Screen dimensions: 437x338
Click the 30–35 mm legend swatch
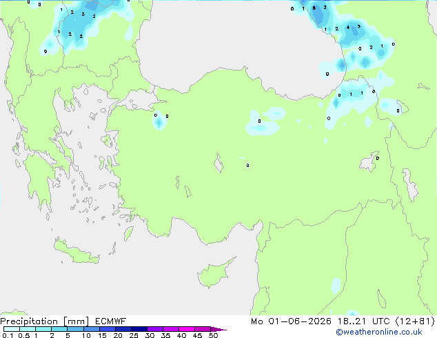(x=154, y=329)
